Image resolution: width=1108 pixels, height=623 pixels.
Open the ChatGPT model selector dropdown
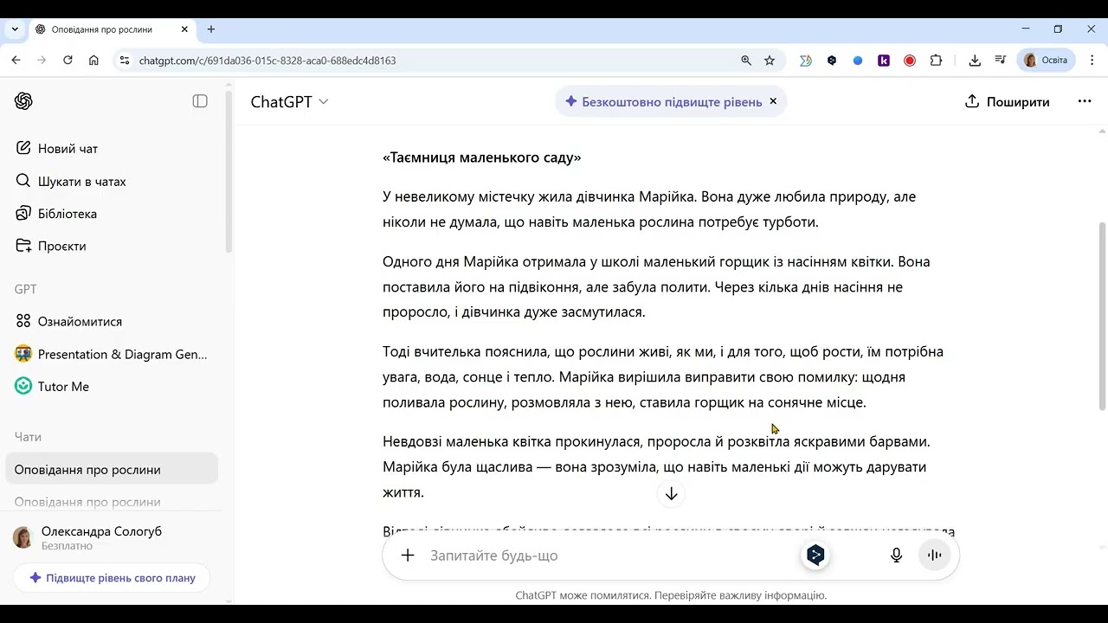tap(289, 101)
